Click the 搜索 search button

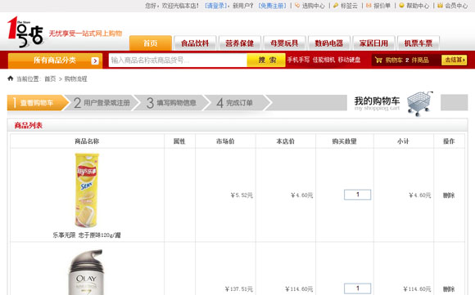click(266, 60)
